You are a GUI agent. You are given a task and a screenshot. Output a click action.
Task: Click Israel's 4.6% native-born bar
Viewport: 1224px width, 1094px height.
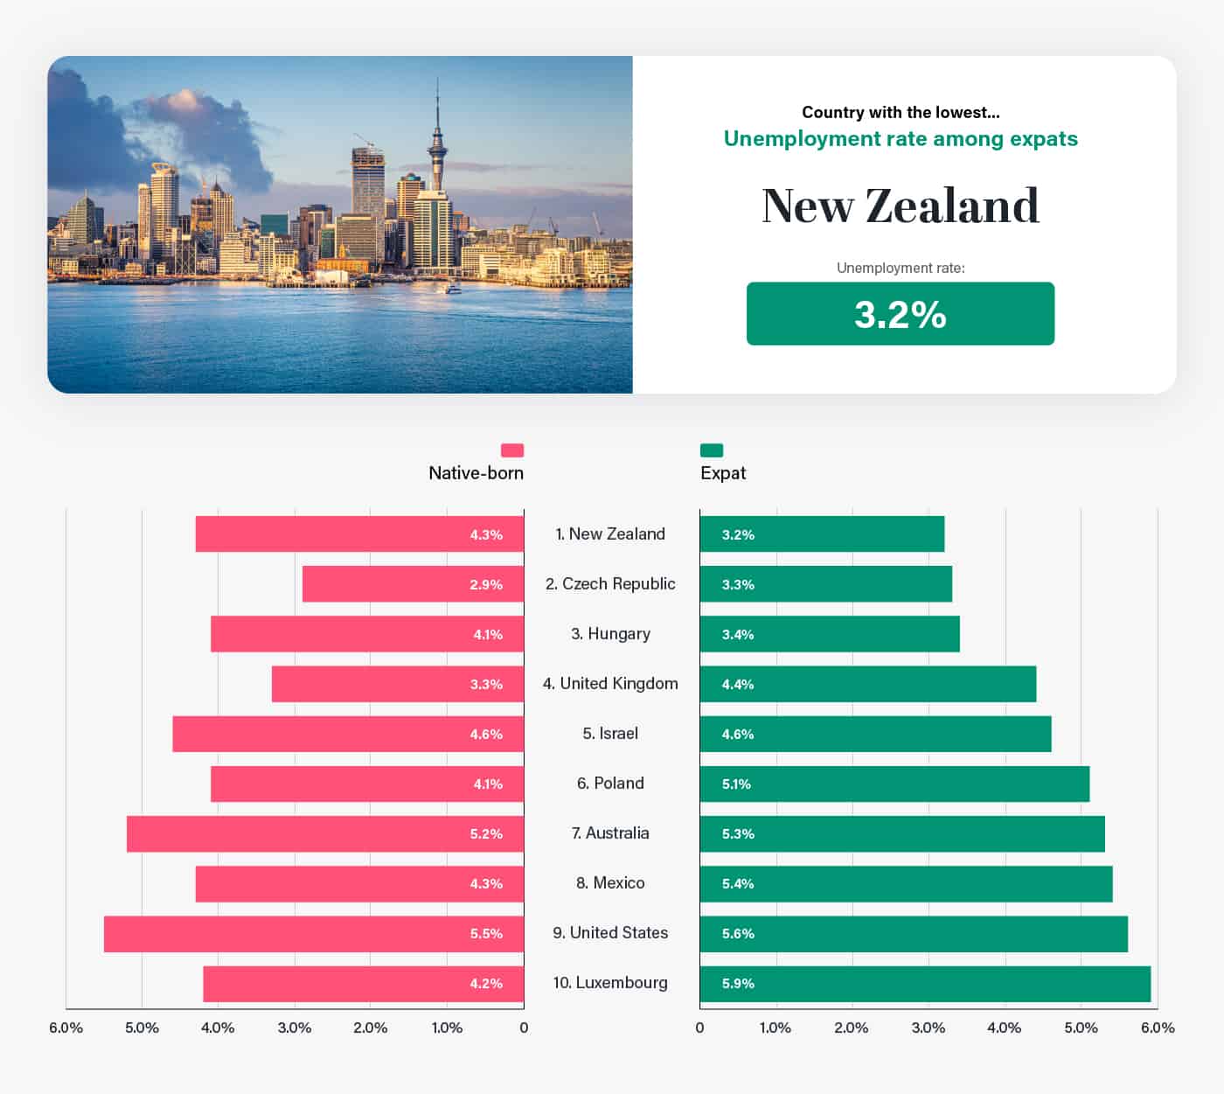point(348,734)
